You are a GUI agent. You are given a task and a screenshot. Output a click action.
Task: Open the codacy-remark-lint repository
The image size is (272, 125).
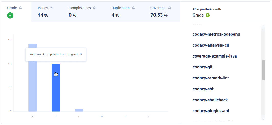[x=211, y=78]
